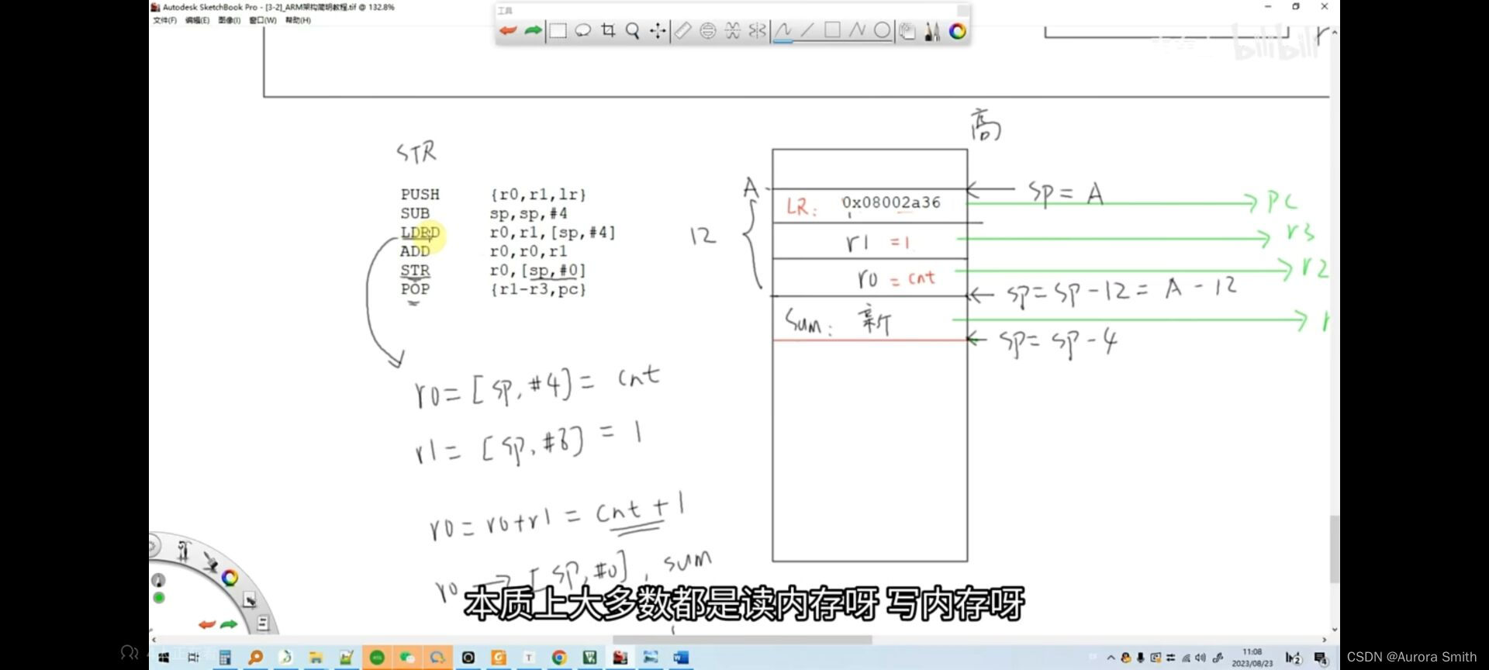Open the Color Editor wheel in toolbar

tap(958, 31)
